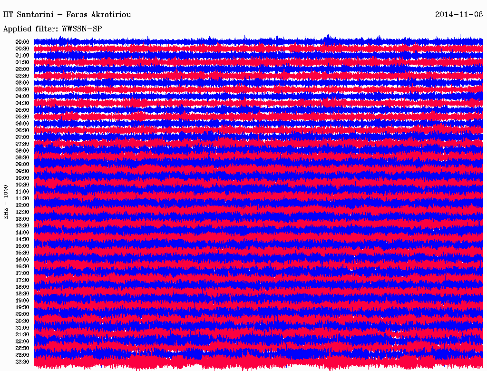Screen dimensions: 487x371
Task: Select the 03:30 time label
Action: tap(22, 89)
